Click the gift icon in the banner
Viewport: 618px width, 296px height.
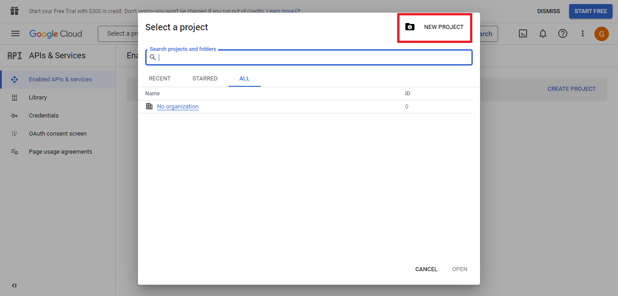(x=14, y=11)
